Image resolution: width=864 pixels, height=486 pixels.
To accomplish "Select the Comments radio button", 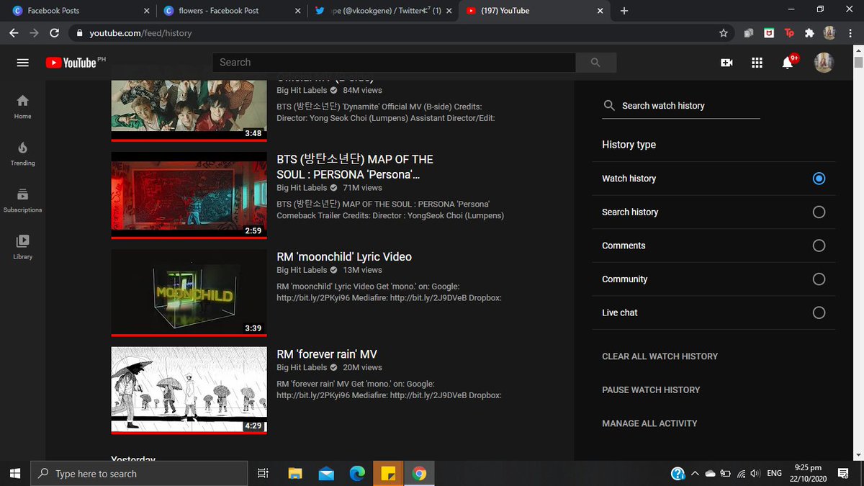I will 819,246.
